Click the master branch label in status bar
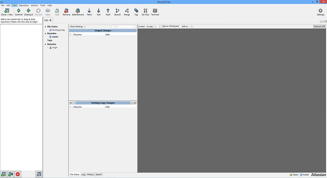 (304, 175)
